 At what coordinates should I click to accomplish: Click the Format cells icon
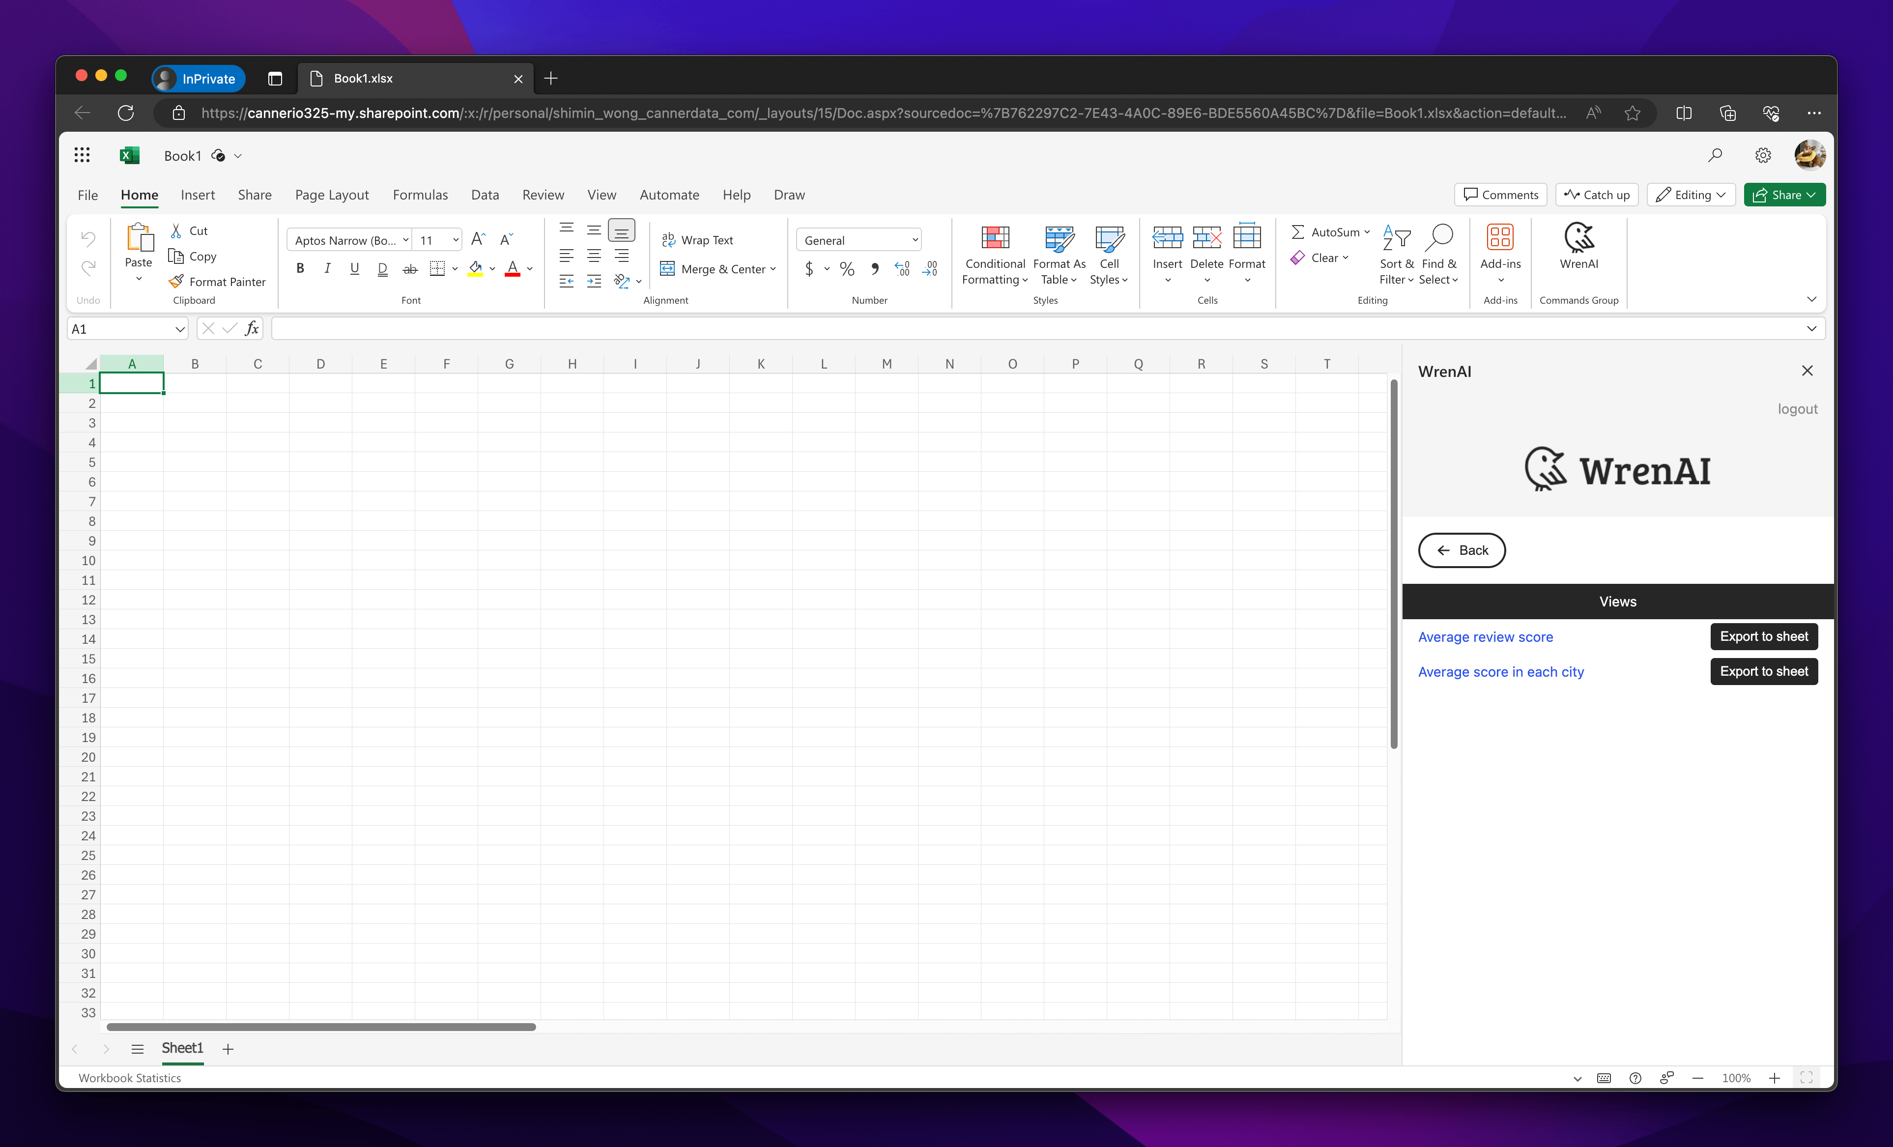coord(1247,237)
